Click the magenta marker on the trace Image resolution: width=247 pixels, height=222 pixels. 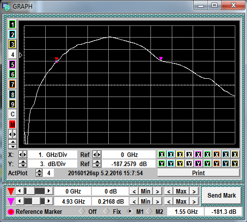click(161, 58)
